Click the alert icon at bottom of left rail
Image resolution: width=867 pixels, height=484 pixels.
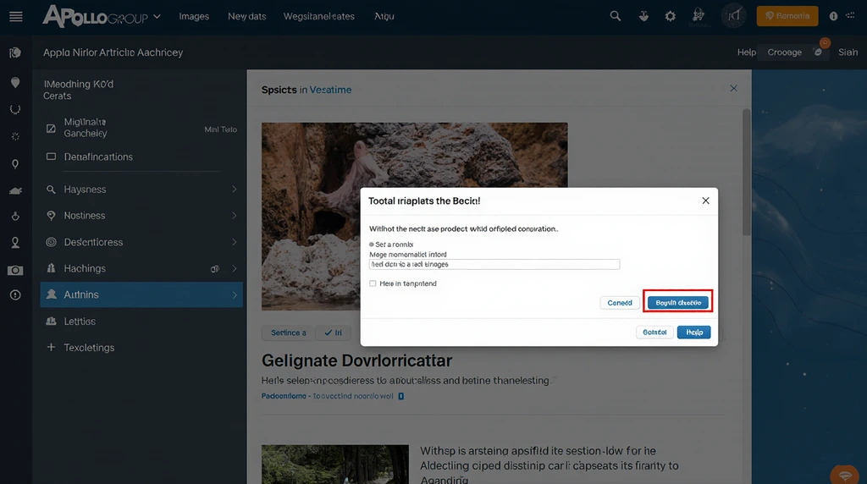click(x=15, y=294)
